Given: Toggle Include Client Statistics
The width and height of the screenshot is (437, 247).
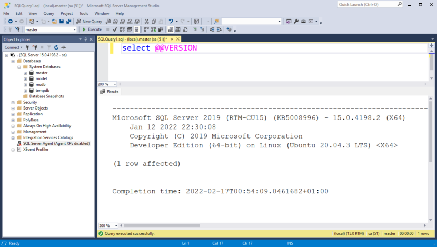Looking at the screenshot, I should click(161, 29).
